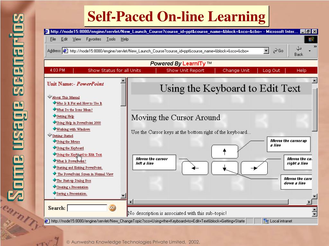
Task: Click the diamond icon beside Using the Mouse
Action: coord(54,141)
